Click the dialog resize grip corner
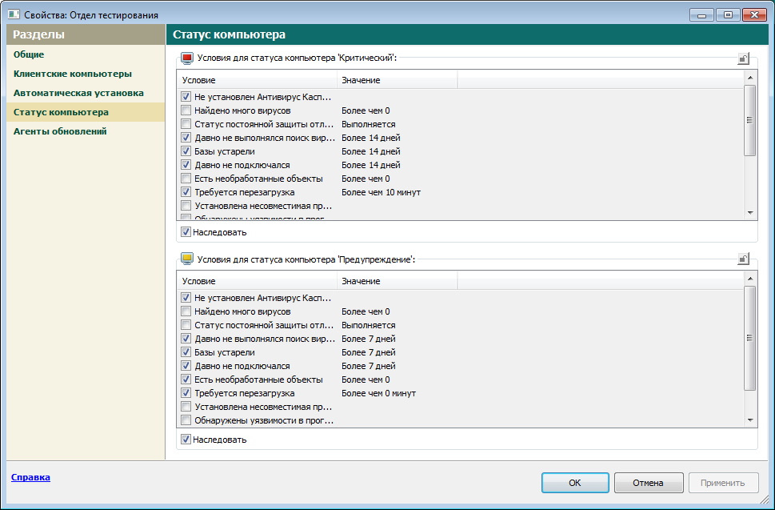 point(764,500)
